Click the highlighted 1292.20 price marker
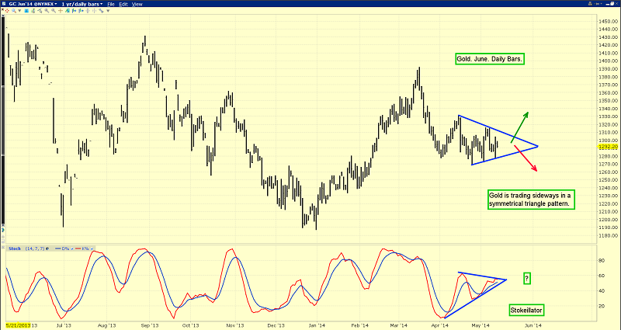The width and height of the screenshot is (621, 330). pos(607,147)
